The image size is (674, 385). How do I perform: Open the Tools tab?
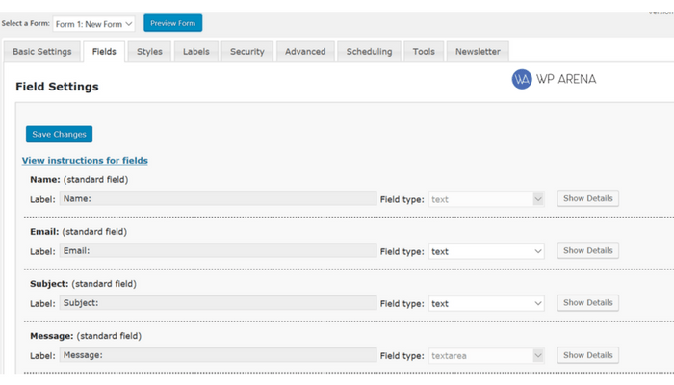tap(424, 52)
